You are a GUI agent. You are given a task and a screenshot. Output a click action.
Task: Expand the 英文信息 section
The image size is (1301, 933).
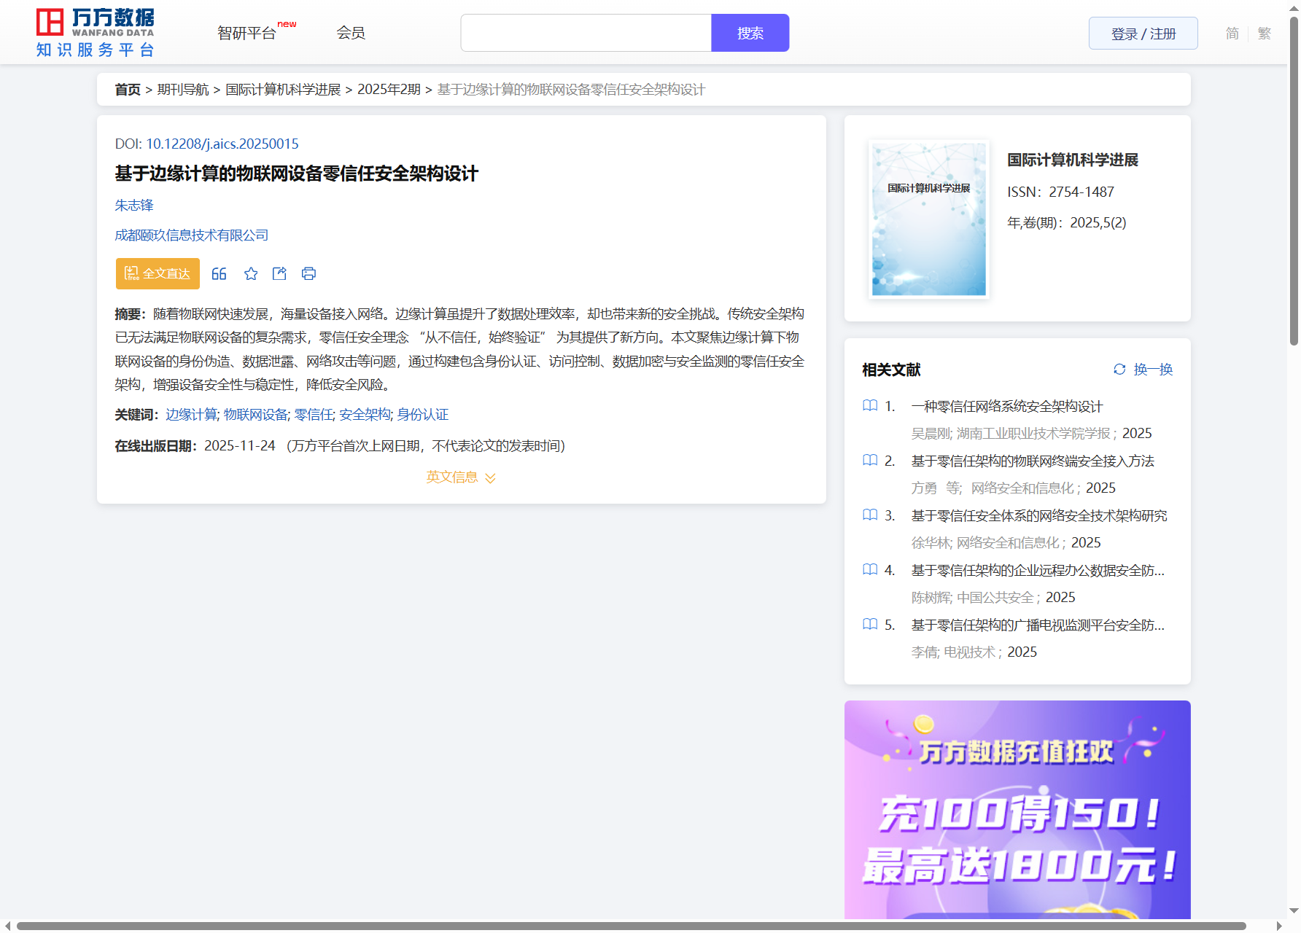pos(461,477)
